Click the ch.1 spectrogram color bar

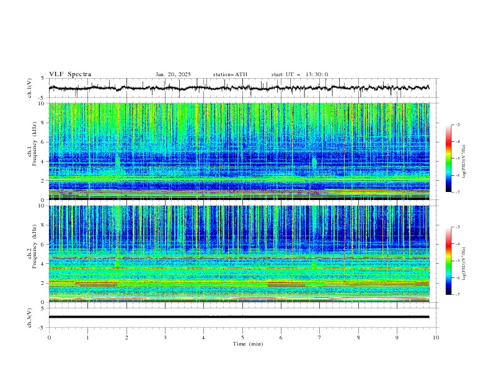pyautogui.click(x=448, y=159)
